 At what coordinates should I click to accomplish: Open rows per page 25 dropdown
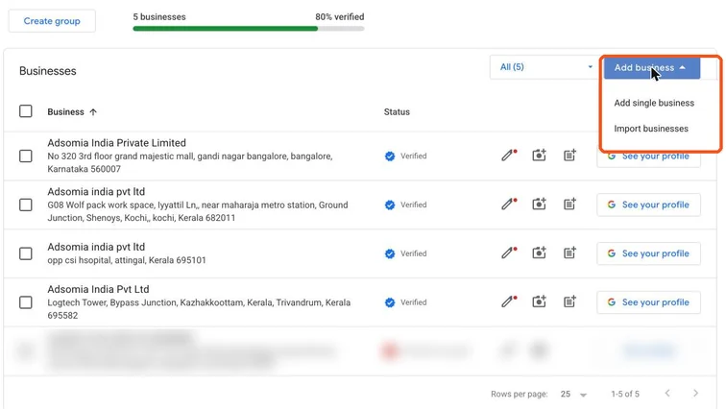pyautogui.click(x=573, y=395)
